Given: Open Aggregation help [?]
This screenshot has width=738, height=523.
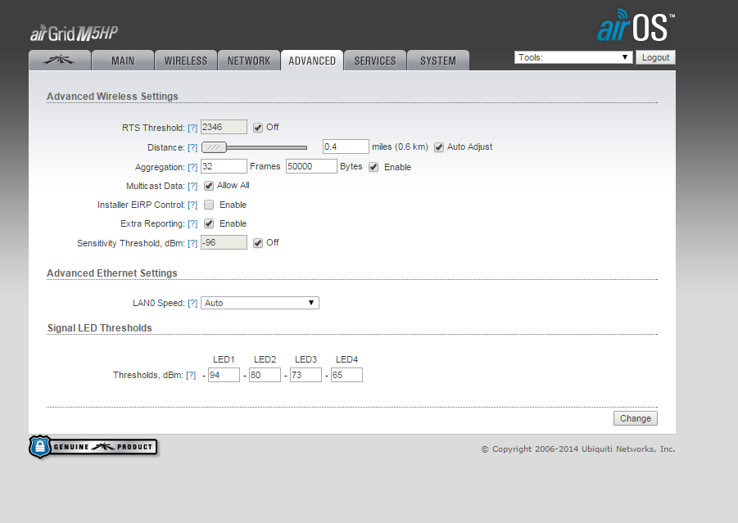Looking at the screenshot, I should pos(192,168).
